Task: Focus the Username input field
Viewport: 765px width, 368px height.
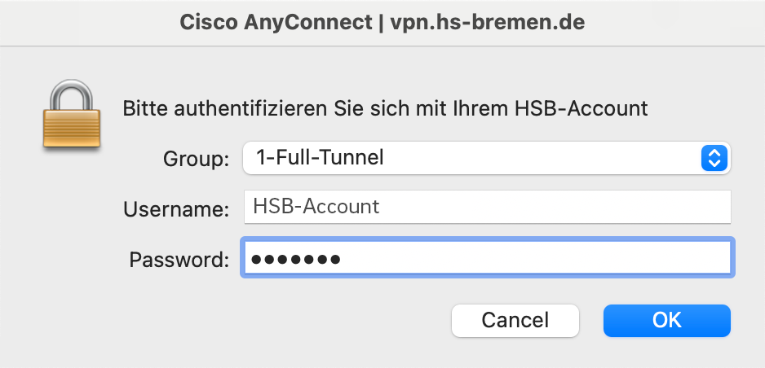Action: 487,207
